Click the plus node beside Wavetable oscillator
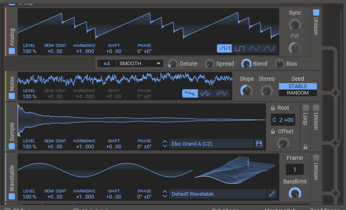Viewport: 346px width, 210px height. [x=335, y=193]
